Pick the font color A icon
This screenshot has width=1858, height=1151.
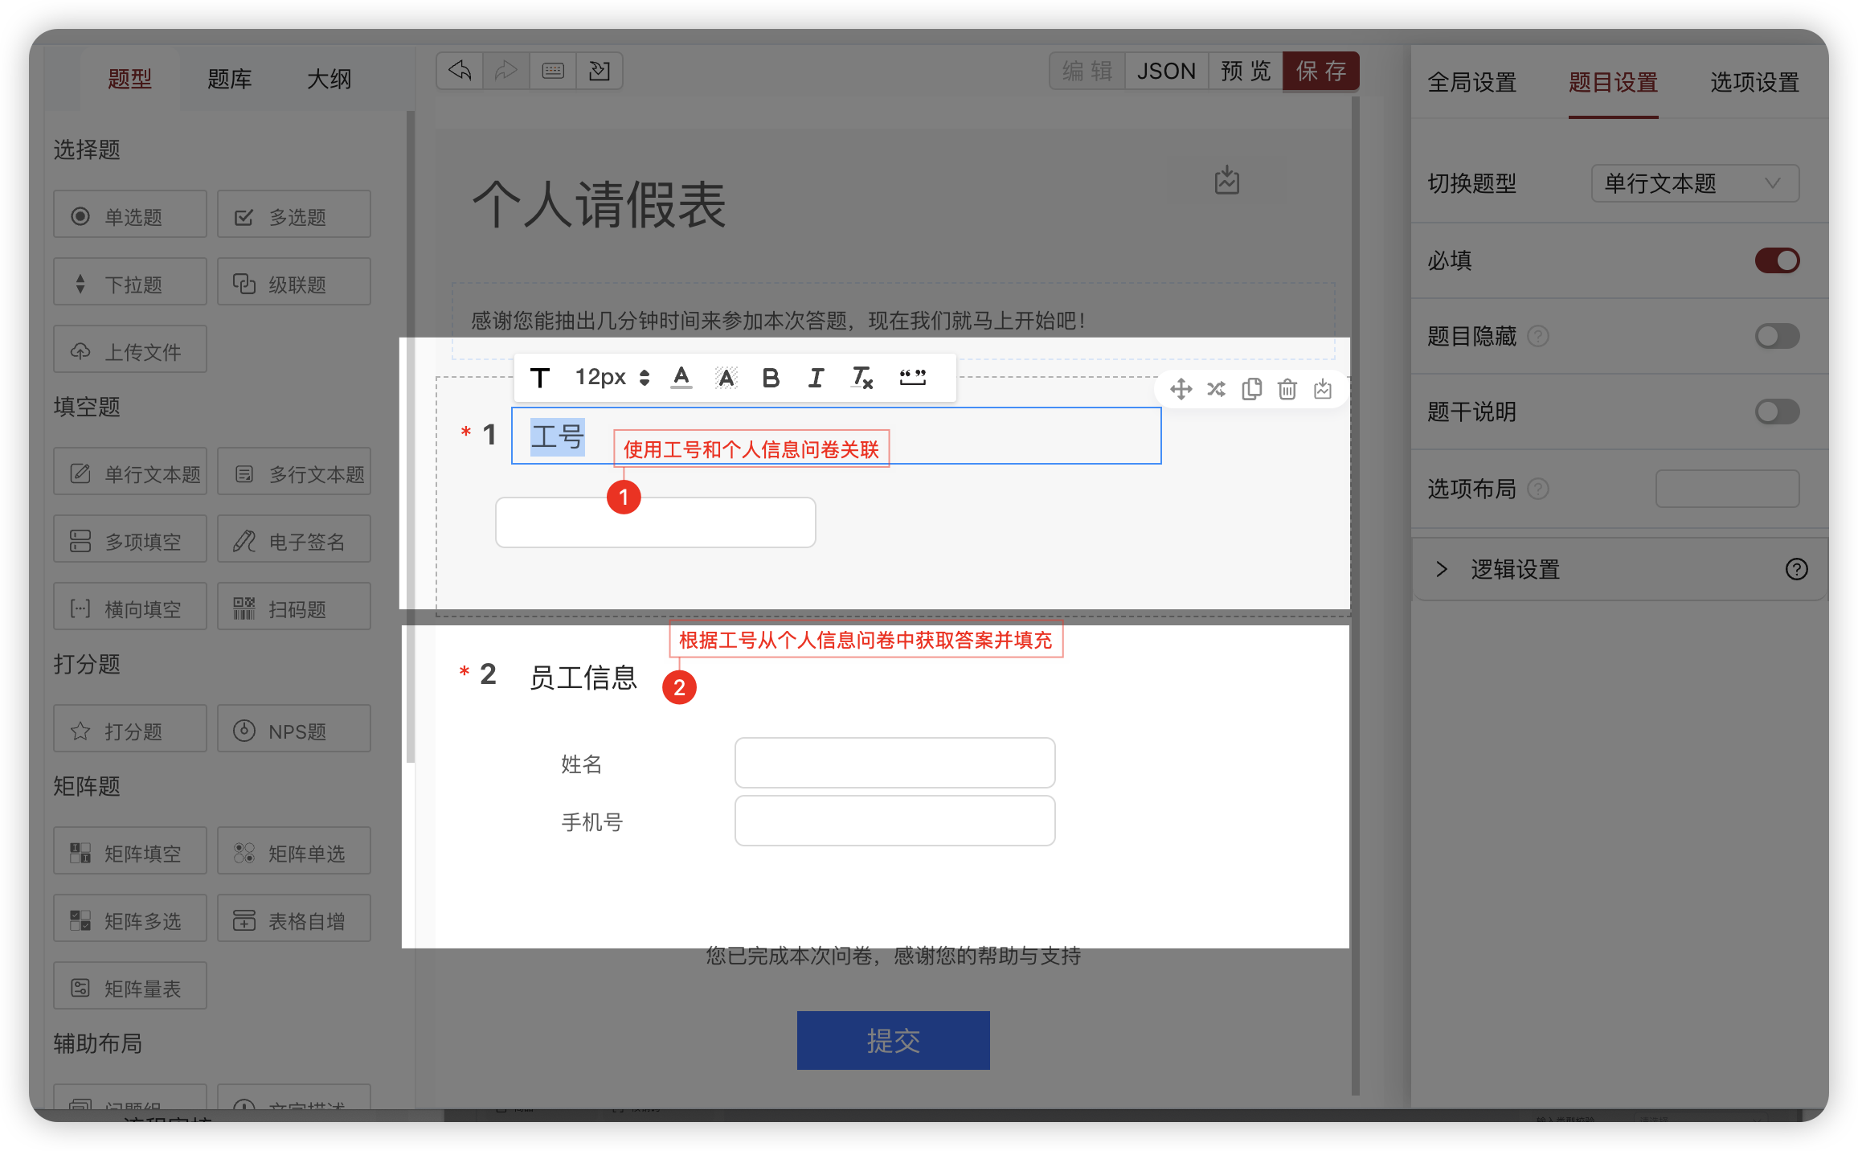[681, 377]
